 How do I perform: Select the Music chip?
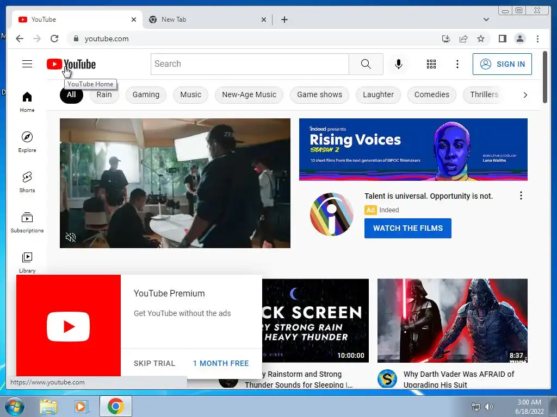coord(190,94)
